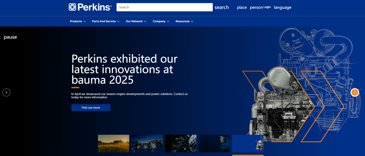Expand the Resources menu
Image resolution: width=365 pixels, height=156 pixels.
(x=184, y=21)
